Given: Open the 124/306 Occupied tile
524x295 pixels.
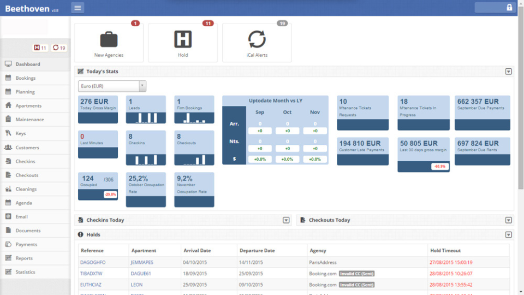Looking at the screenshot, I should 98,186.
